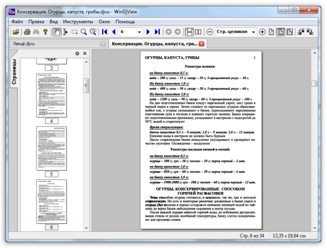Image resolution: width=327 pixels, height=248 pixels.
Task: Zoom out with the minus icon
Action: 210,32
